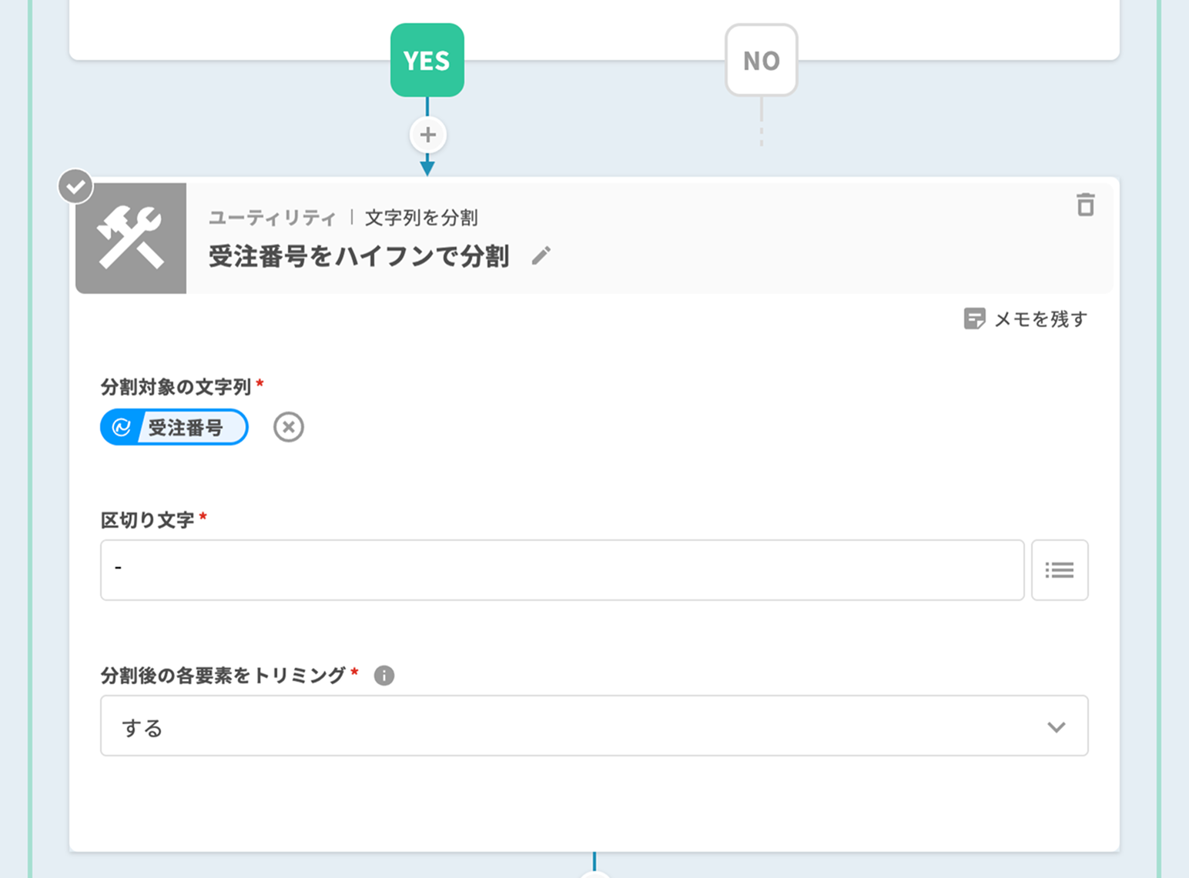Click the swirl icon inside 受注番号 pill
Screen dimensions: 1189x878
click(x=121, y=427)
